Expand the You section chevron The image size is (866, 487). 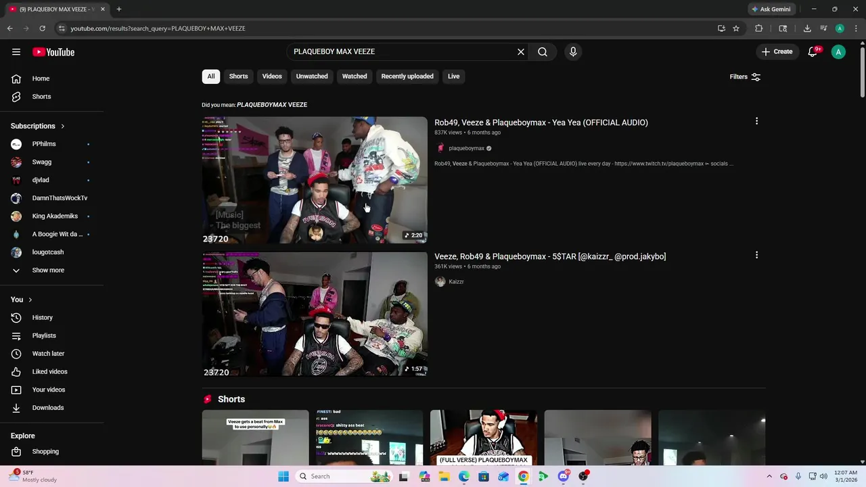(x=30, y=300)
